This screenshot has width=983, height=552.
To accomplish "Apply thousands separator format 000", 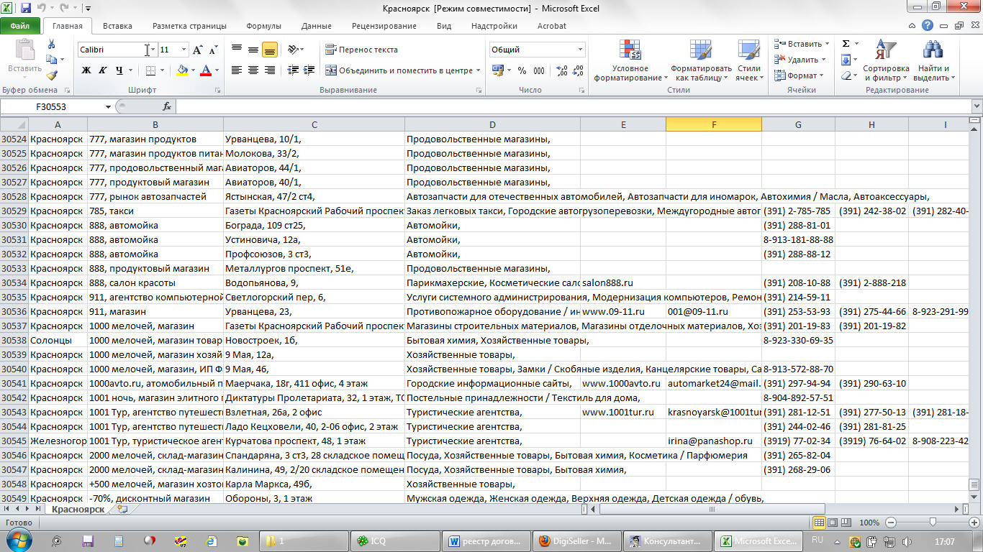I will click(540, 70).
